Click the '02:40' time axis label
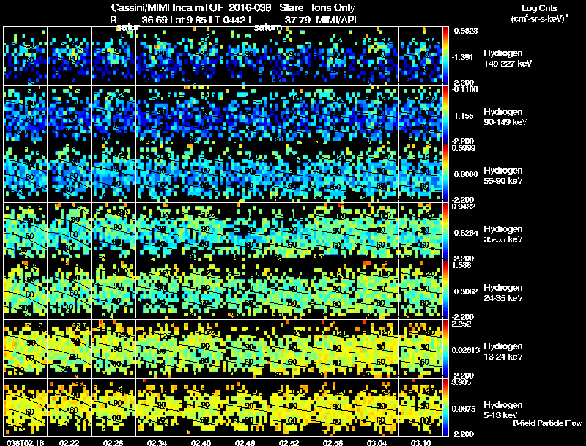The width and height of the screenshot is (586, 446). (x=201, y=442)
